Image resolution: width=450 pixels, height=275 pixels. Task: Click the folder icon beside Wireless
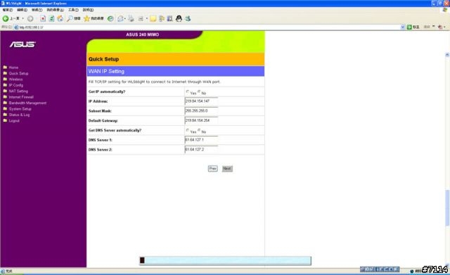point(5,79)
